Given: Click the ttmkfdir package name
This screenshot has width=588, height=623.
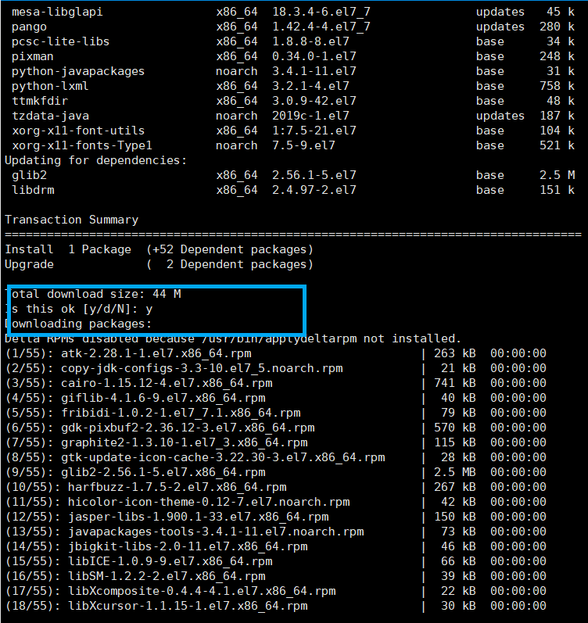Looking at the screenshot, I should click(x=40, y=101).
